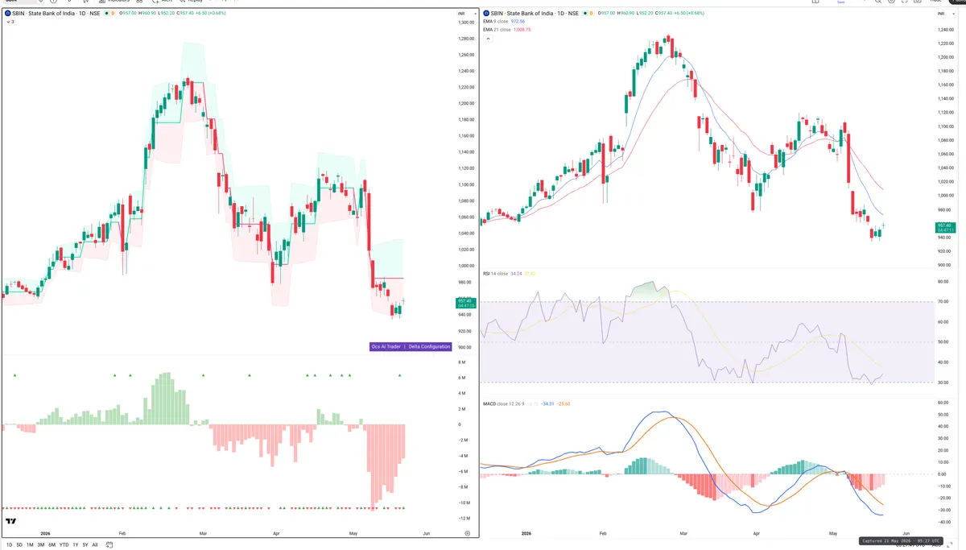The image size is (966, 550).
Task: Collapse the right chart indicator legend arrow
Action: click(486, 37)
